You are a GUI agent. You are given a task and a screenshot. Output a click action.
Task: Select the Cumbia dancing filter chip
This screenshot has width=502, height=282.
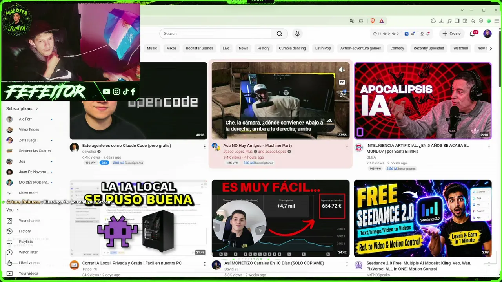[x=292, y=48]
